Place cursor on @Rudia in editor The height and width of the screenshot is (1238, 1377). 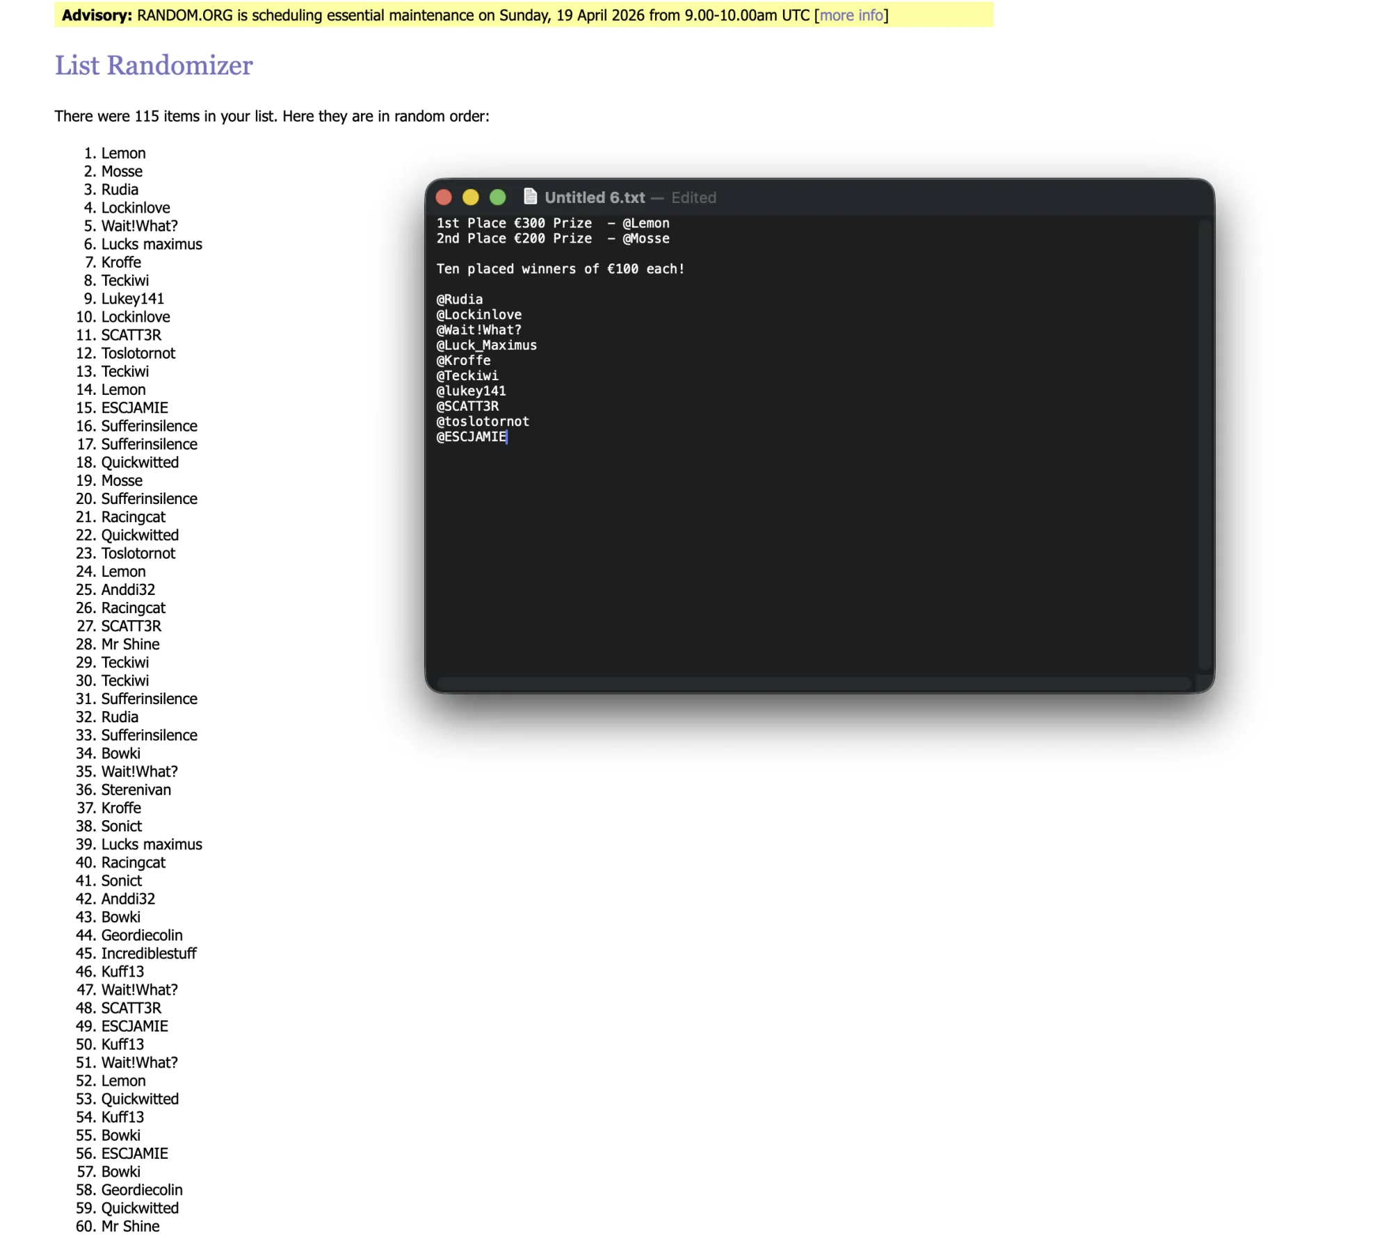tap(459, 300)
